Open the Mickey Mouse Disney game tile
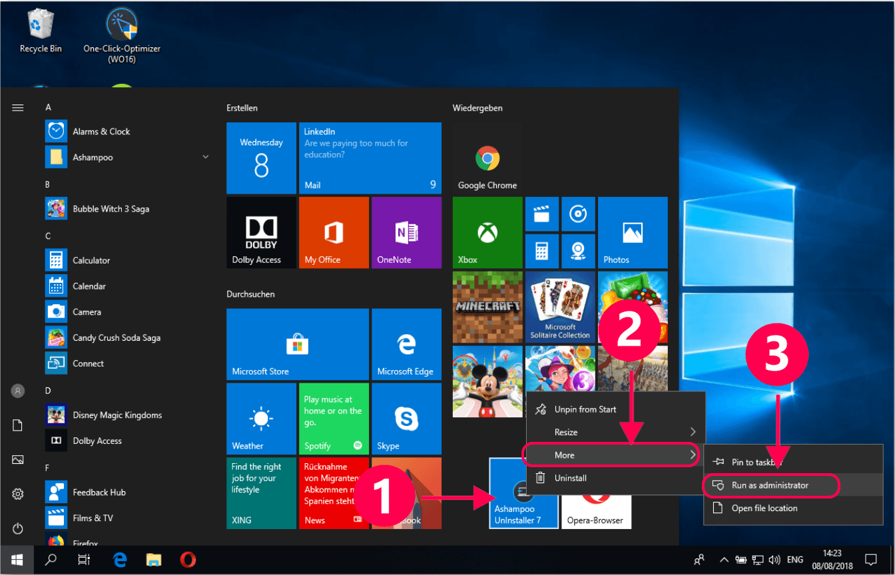Viewport: 895px width, 575px height. pos(487,381)
